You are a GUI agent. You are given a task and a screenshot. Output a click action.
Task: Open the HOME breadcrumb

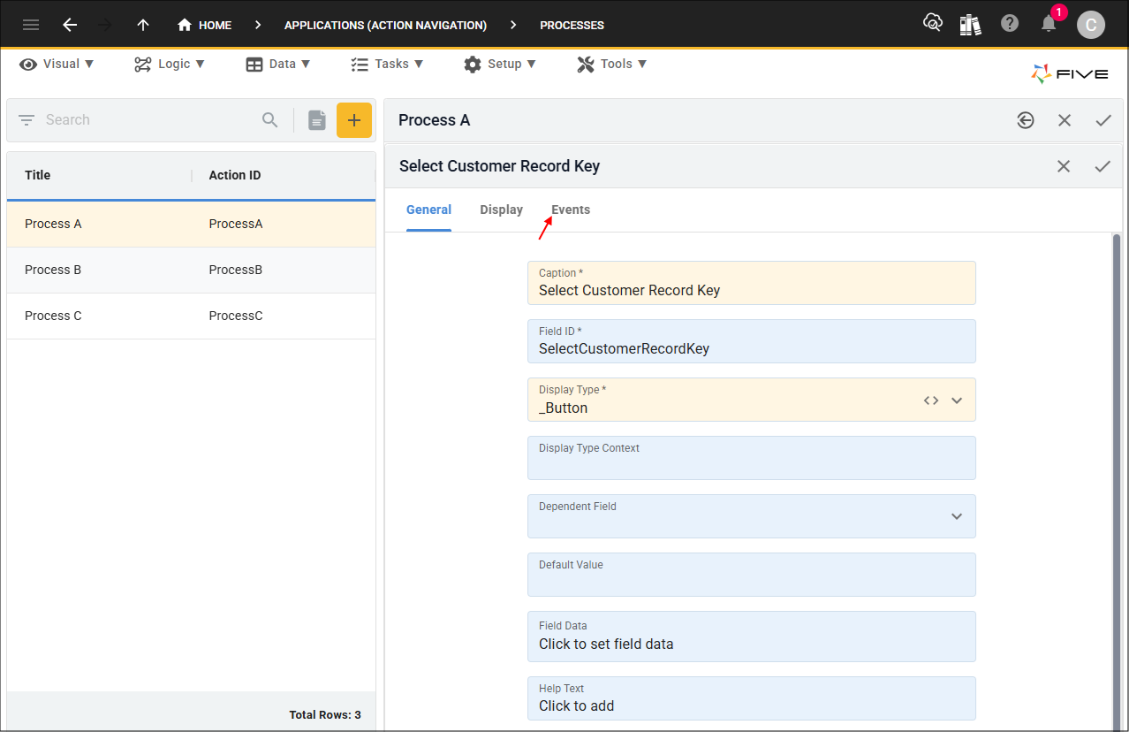click(x=204, y=25)
